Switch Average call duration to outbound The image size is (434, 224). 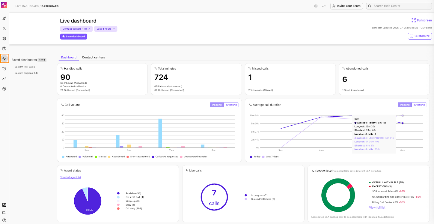pyautogui.click(x=419, y=105)
